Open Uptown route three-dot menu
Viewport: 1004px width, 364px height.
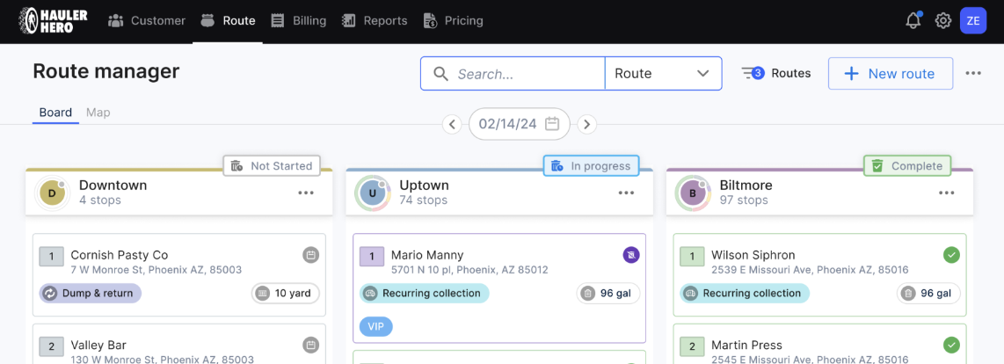[626, 193]
